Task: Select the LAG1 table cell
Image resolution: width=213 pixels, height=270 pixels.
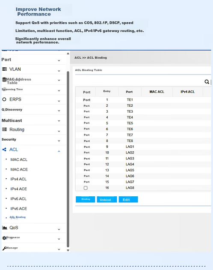Action: (130, 147)
